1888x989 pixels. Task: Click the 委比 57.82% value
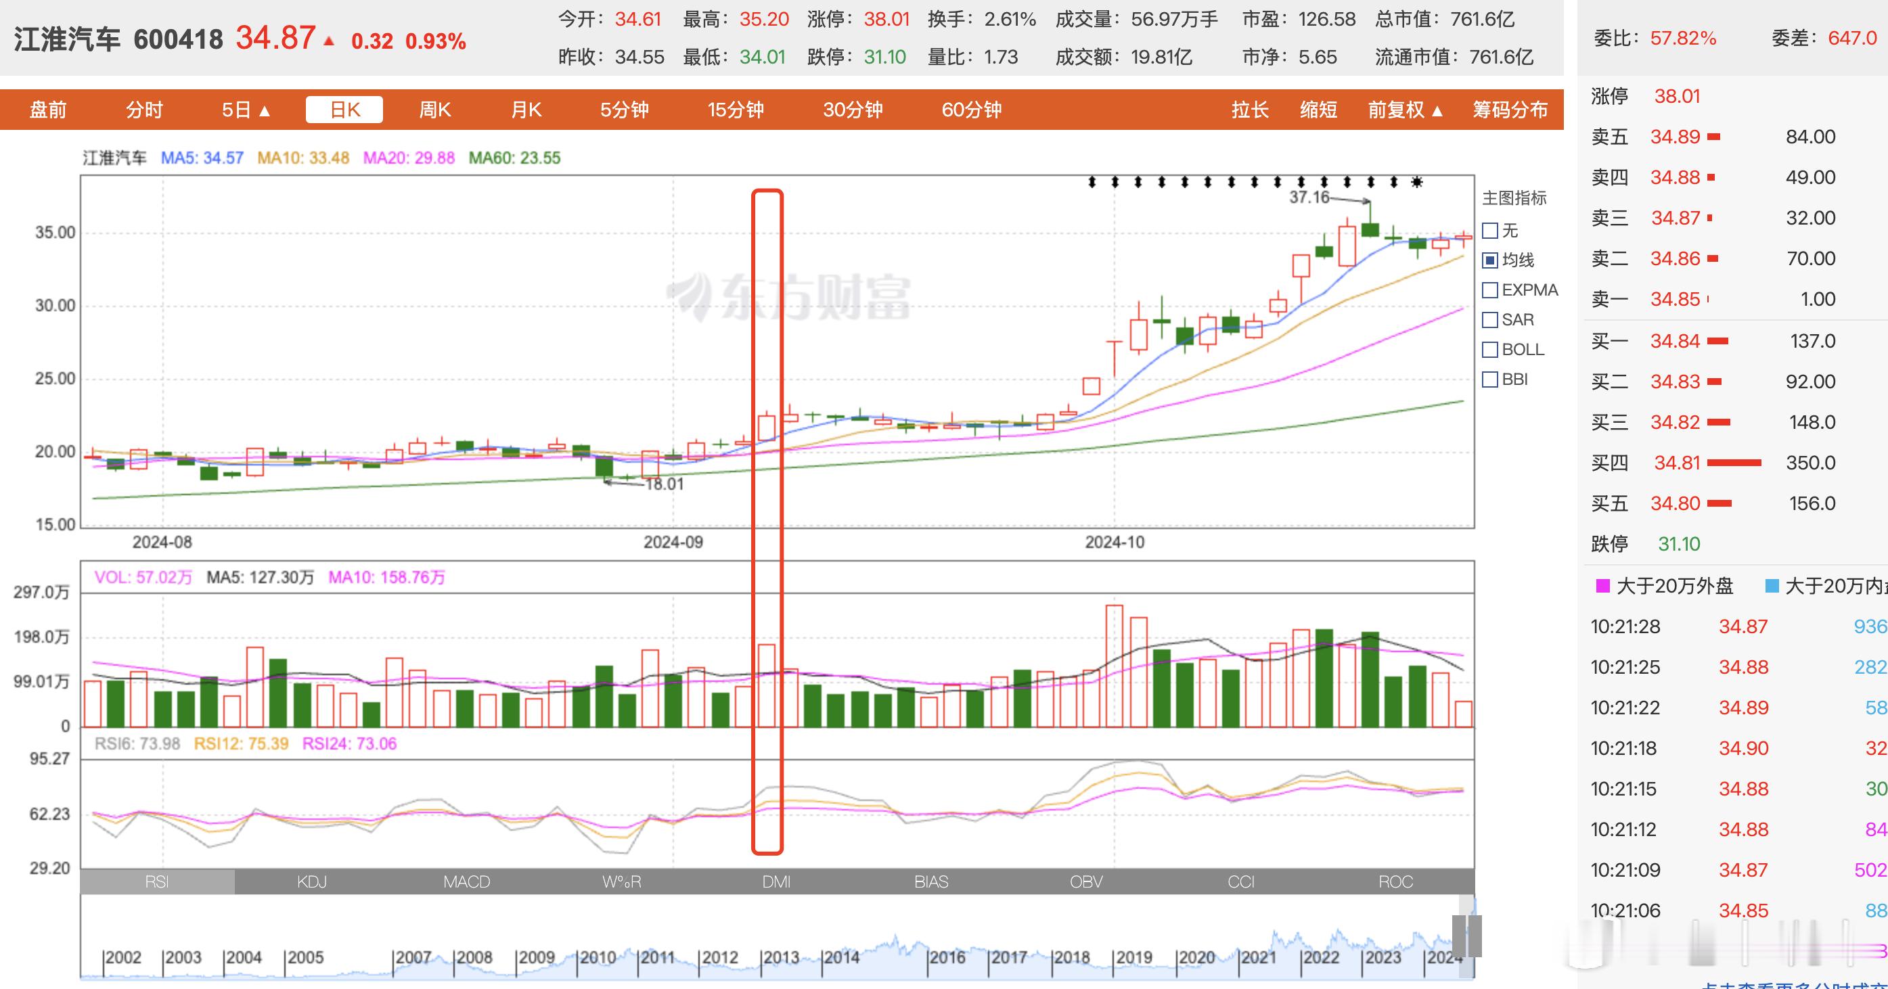[x=1684, y=38]
